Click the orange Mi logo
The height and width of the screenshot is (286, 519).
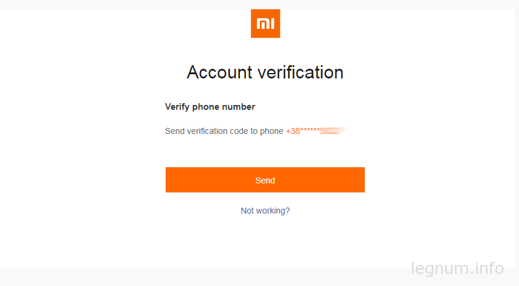coord(265,24)
